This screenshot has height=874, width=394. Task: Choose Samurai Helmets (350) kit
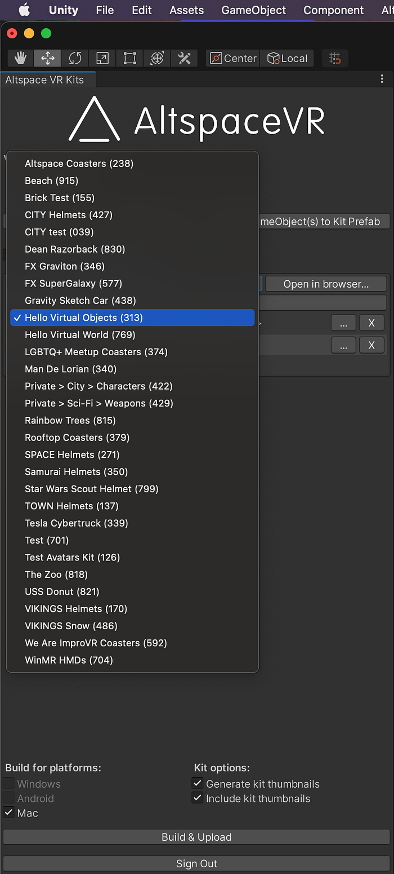coord(132,471)
